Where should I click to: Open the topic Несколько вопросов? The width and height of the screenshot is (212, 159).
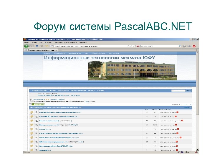[47, 121]
